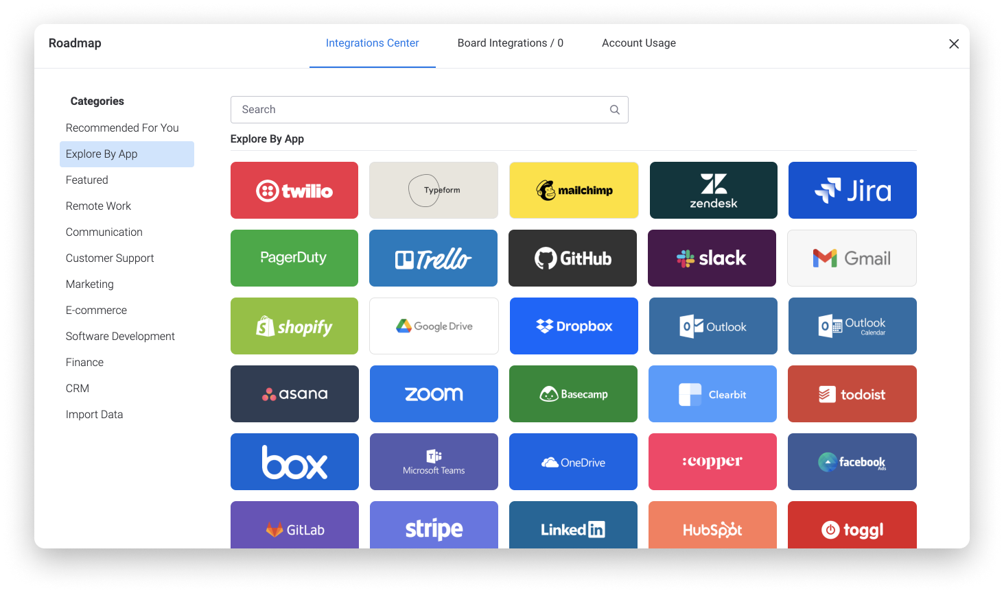
Task: Open the Outlook Calendar integration tile
Action: (x=852, y=326)
